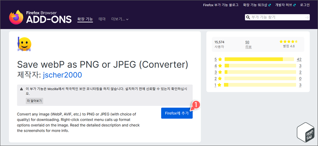Image resolution: width=318 pixels, height=146 pixels.
Task: Open the 확장 기능 tab
Action: (85, 19)
